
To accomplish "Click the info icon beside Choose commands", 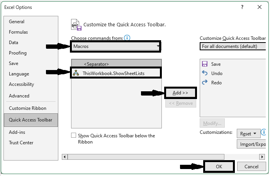I will click(127, 38).
